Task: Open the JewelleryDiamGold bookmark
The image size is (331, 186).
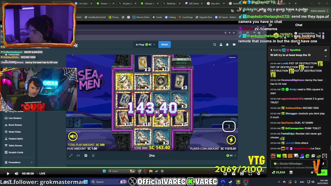Action: click(x=95, y=17)
